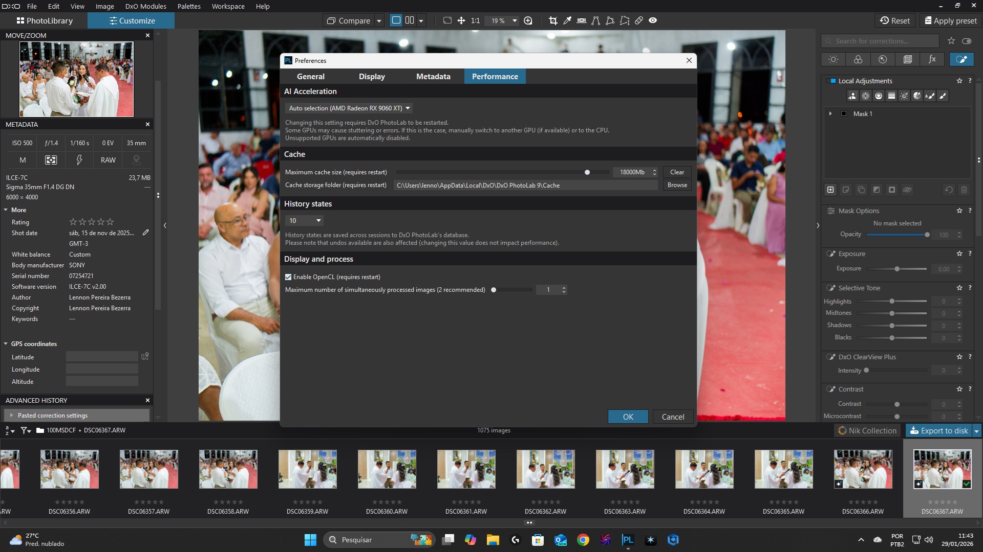Open the Light corrections sun tab

click(x=833, y=59)
